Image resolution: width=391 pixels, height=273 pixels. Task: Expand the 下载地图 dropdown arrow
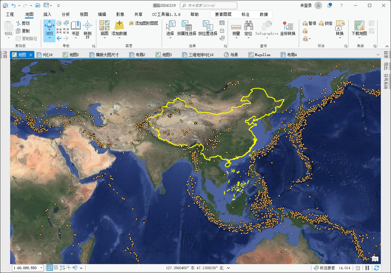[360, 38]
